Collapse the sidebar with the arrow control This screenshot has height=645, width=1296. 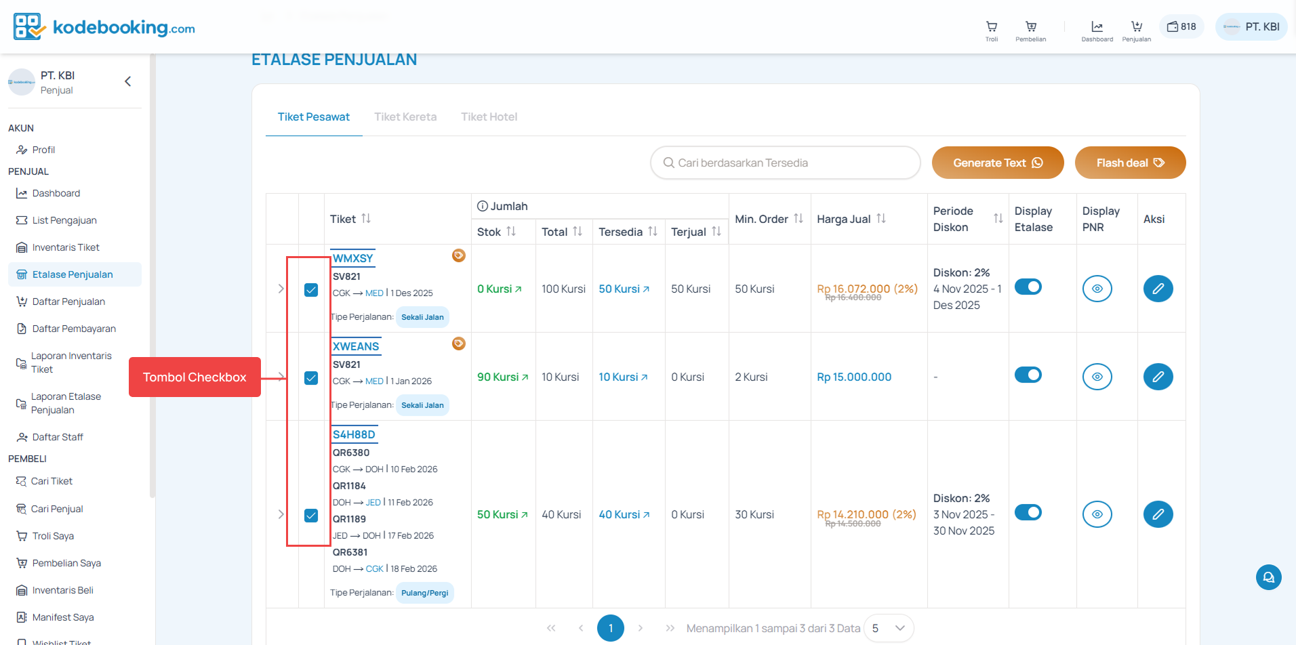tap(127, 81)
